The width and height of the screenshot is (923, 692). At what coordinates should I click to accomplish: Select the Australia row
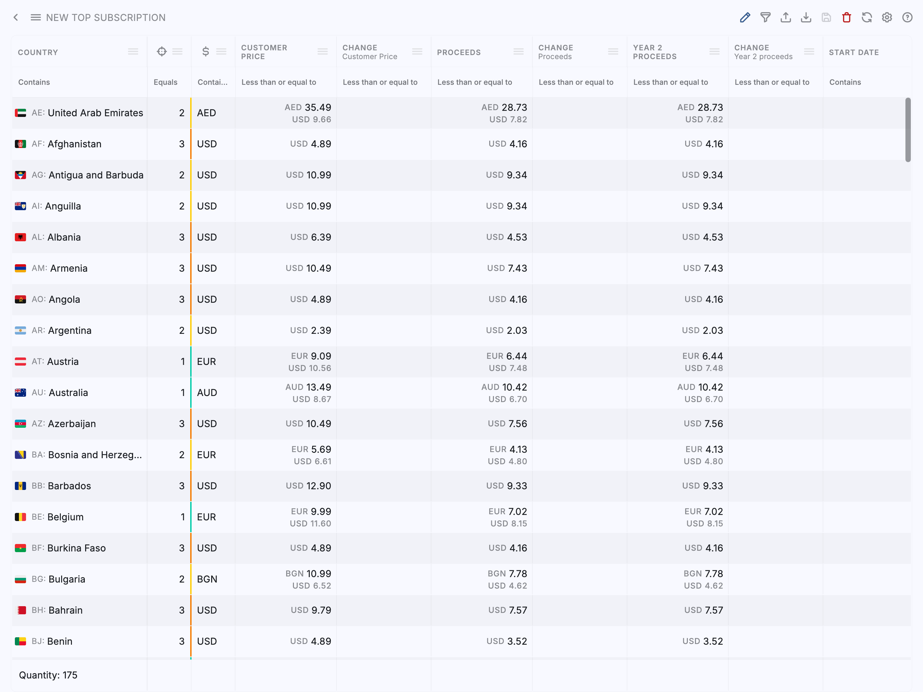tap(68, 393)
